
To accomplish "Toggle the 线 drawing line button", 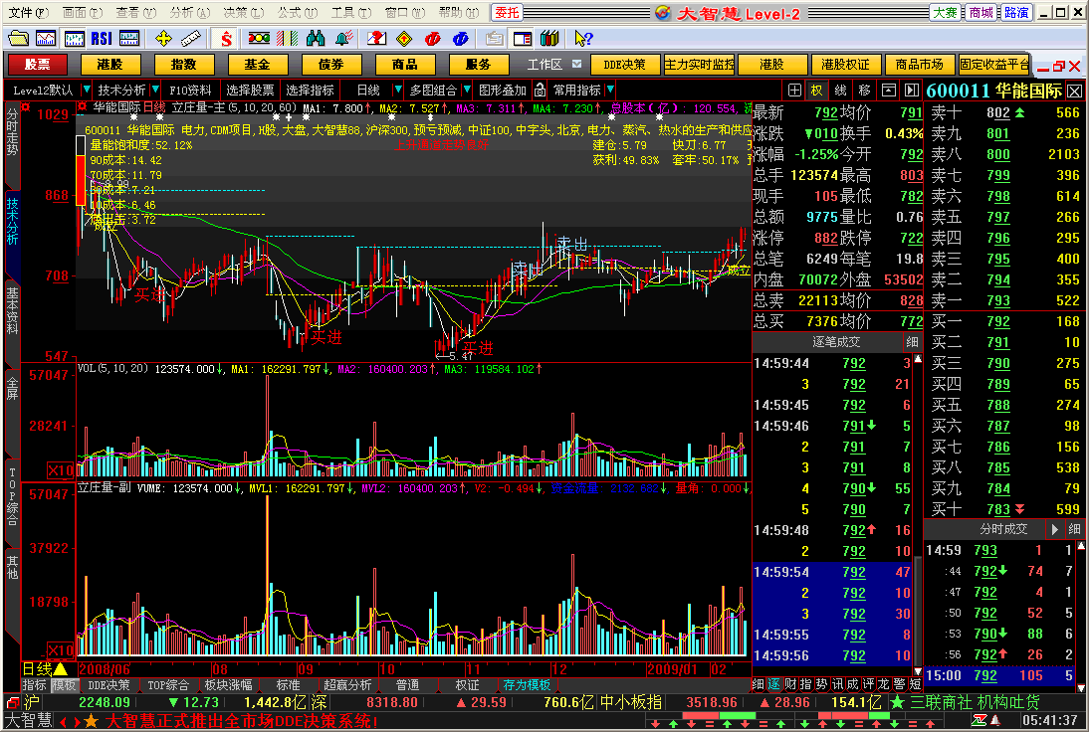I will 840,91.
